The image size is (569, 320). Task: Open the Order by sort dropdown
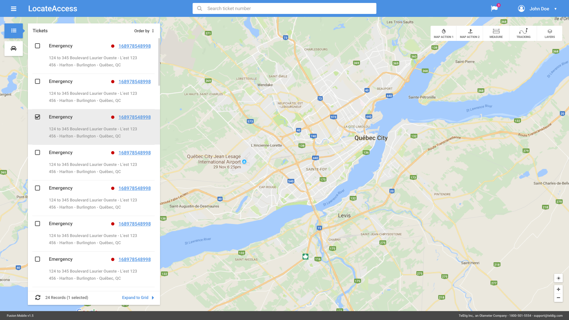pos(144,31)
